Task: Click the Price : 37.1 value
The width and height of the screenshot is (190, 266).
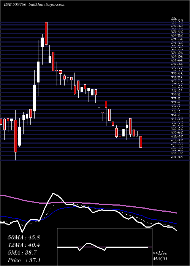Action: (24, 260)
